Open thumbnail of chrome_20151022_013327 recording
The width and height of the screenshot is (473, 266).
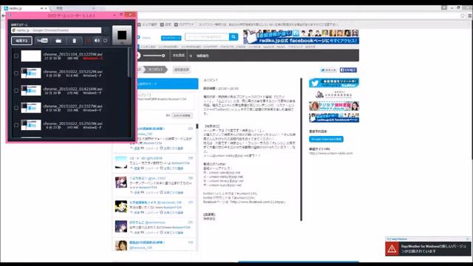tap(31, 108)
